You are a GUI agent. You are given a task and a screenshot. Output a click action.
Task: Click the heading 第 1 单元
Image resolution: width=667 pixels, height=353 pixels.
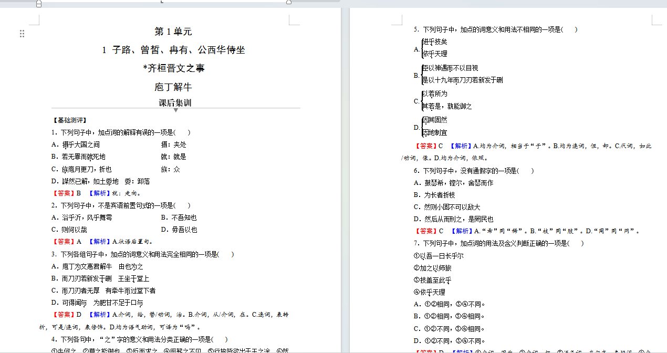click(x=173, y=32)
